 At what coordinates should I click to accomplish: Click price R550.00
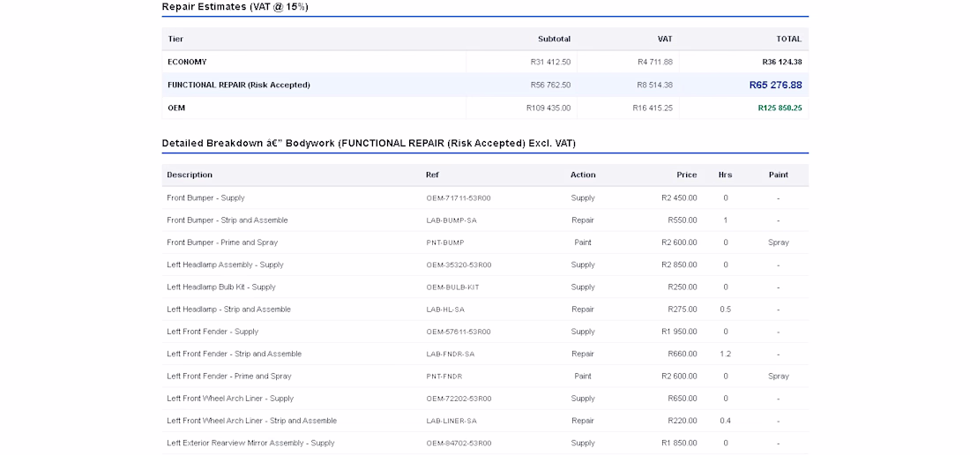(683, 220)
